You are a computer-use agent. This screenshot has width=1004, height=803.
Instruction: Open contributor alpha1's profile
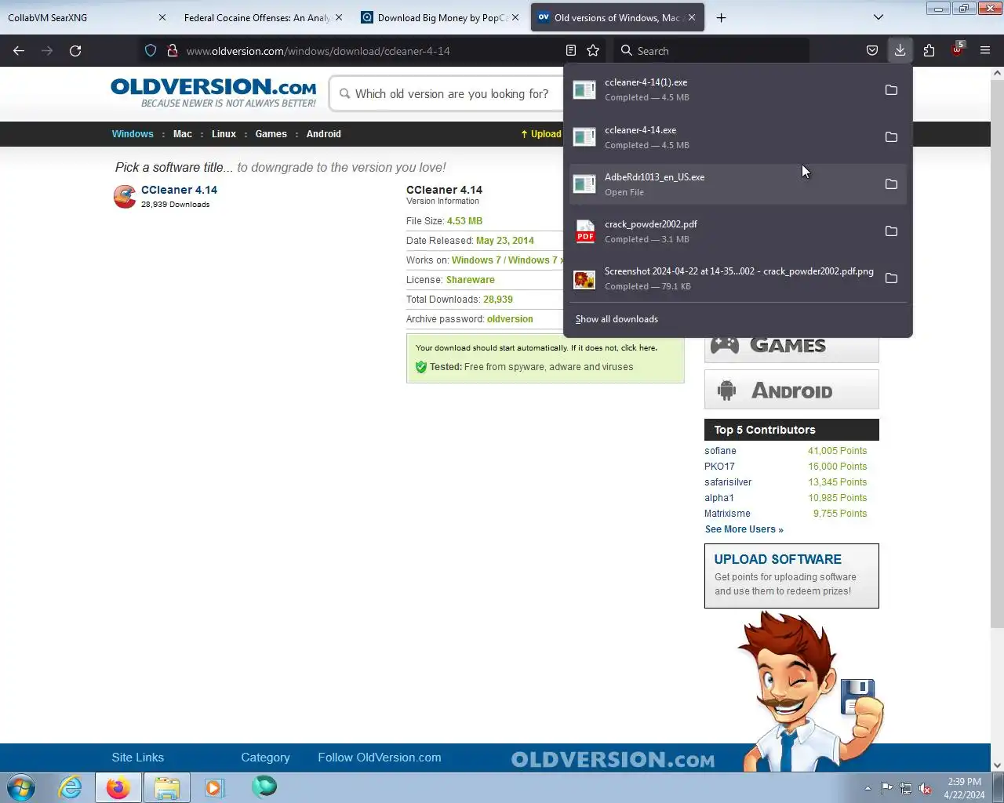pos(719,498)
